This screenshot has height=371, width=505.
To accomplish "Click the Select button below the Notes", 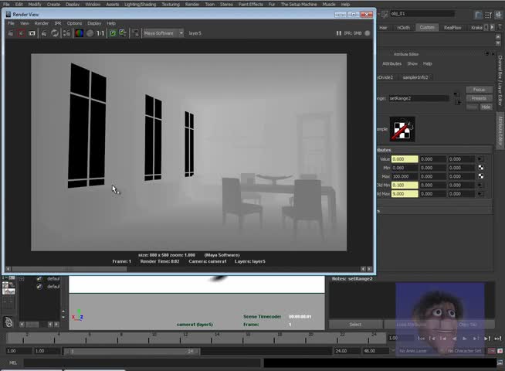I will click(x=355, y=325).
